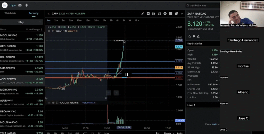Open SMX NASDAQ watchlist row
Viewport: 264px width, 134px height.
pos(22,70)
